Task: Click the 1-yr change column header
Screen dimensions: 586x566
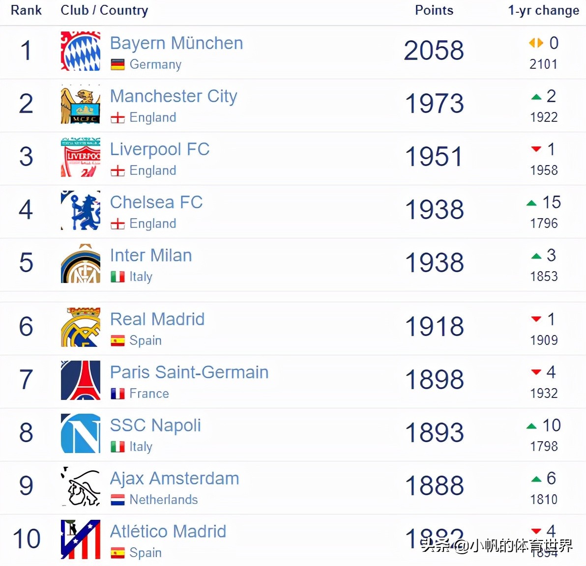Action: pos(543,10)
